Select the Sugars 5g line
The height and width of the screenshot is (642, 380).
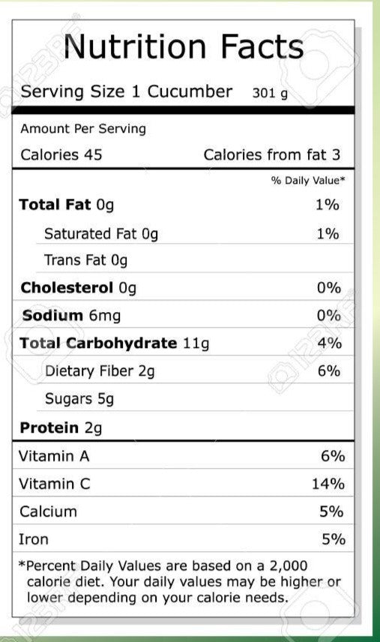coord(79,399)
